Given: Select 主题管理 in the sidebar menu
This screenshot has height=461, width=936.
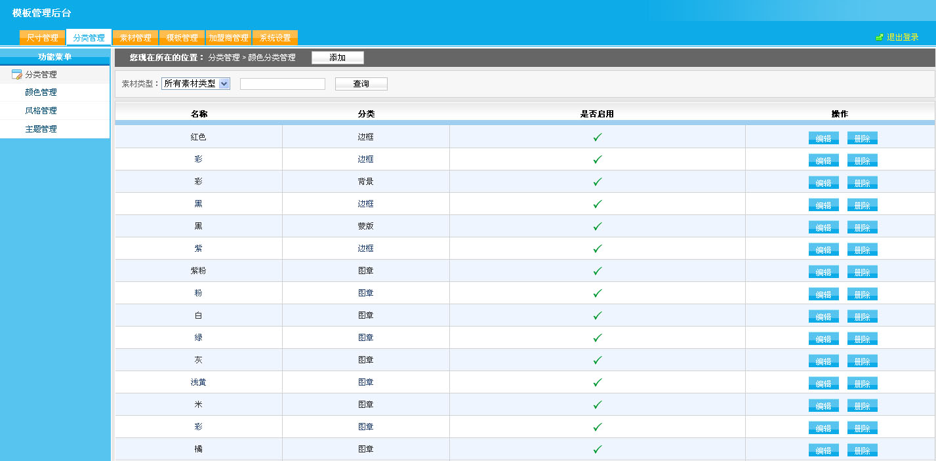Looking at the screenshot, I should 41,129.
